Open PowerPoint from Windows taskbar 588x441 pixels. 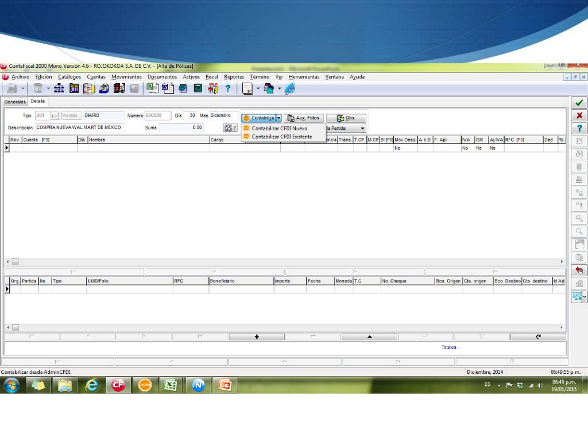pos(225,385)
